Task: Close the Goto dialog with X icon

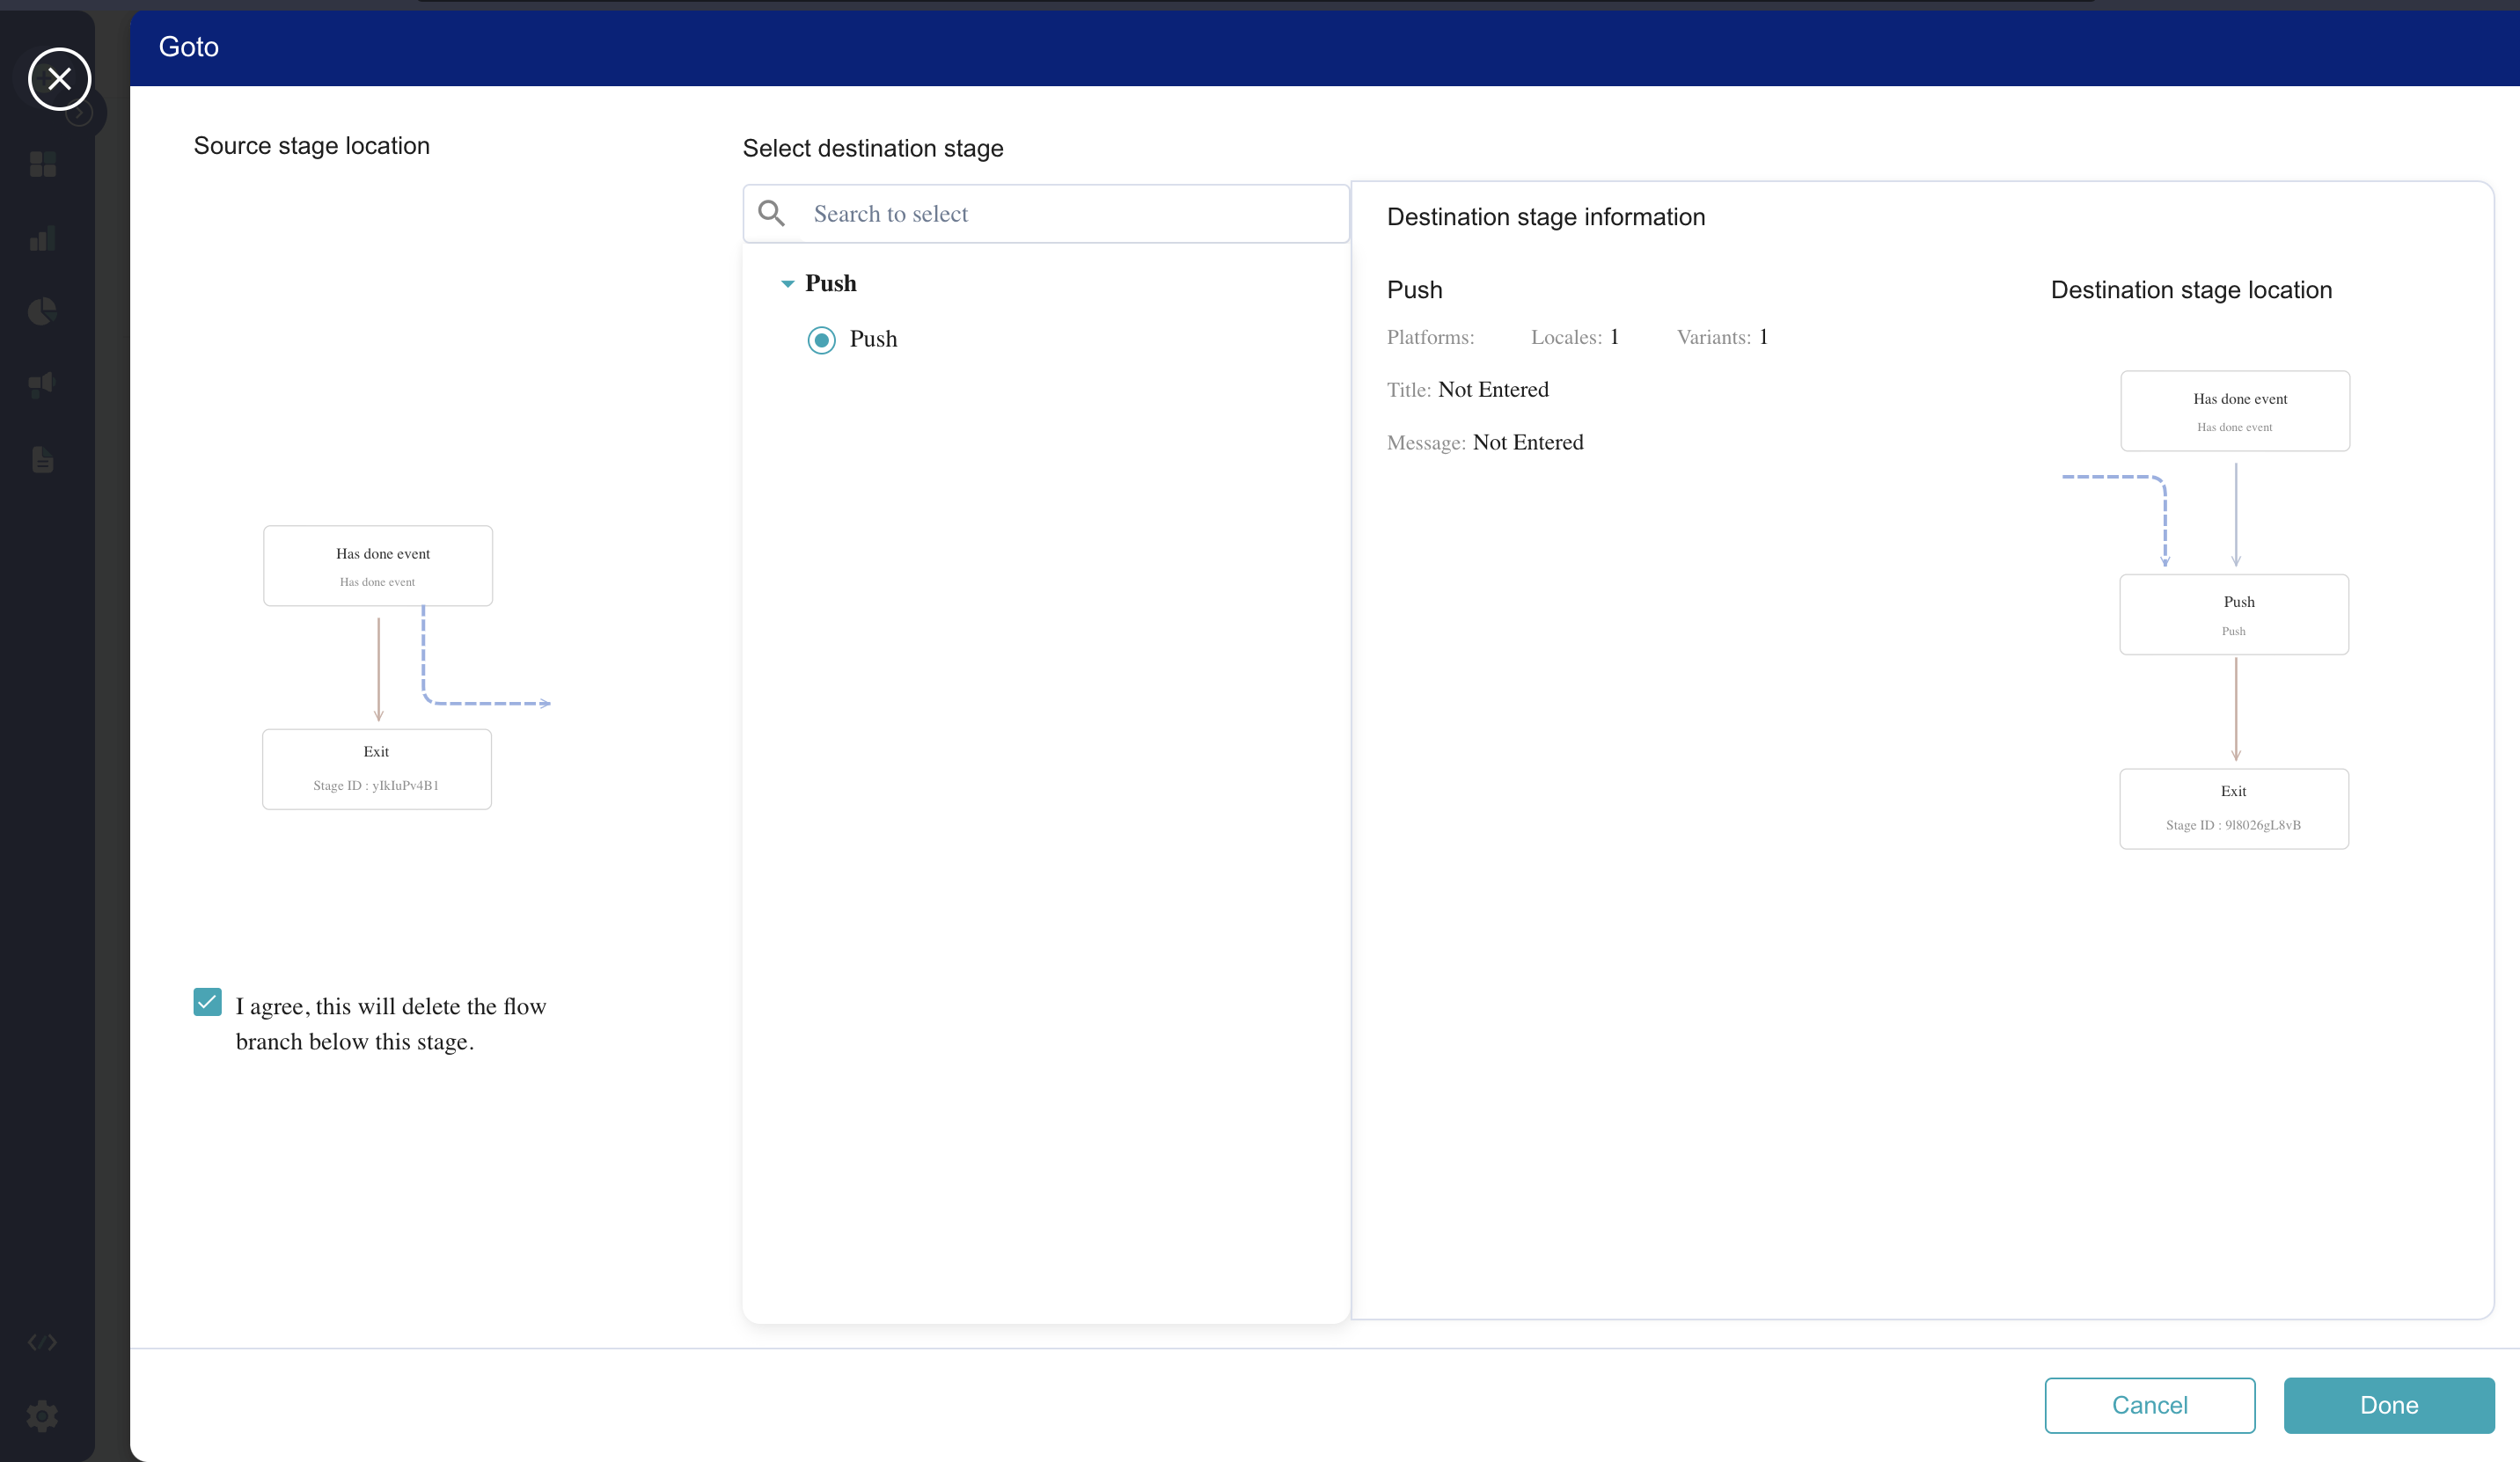Action: (x=59, y=79)
